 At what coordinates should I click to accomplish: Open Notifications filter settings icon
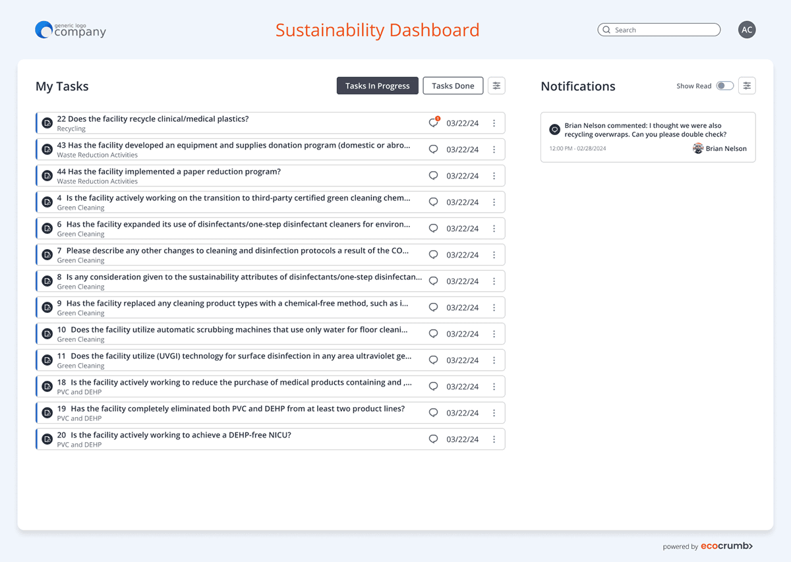pos(747,86)
